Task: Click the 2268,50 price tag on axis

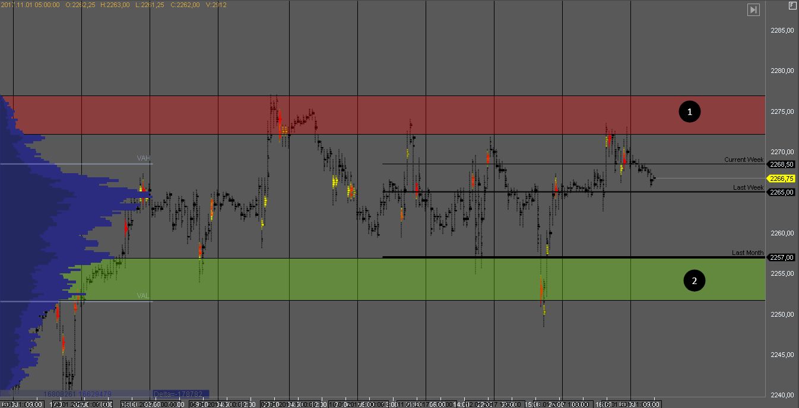Action: (781, 164)
